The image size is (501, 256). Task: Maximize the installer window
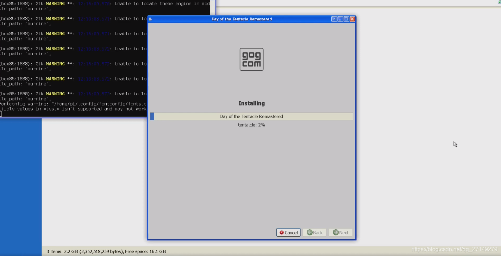click(346, 19)
